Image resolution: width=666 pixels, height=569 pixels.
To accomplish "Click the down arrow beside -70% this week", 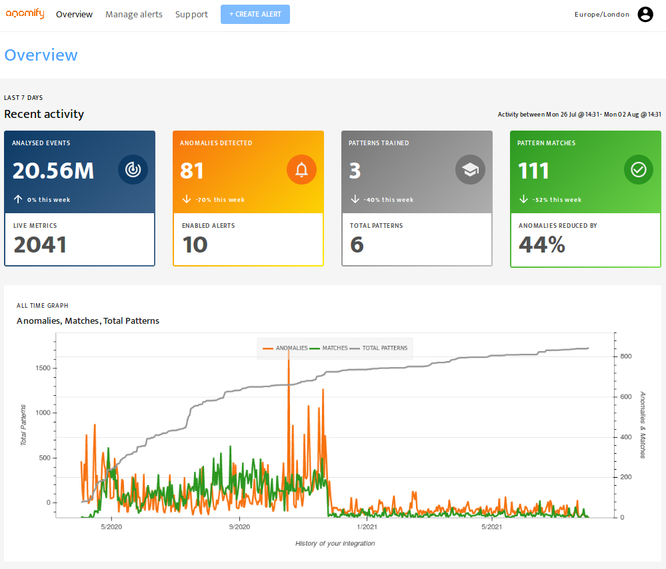I will (x=187, y=199).
